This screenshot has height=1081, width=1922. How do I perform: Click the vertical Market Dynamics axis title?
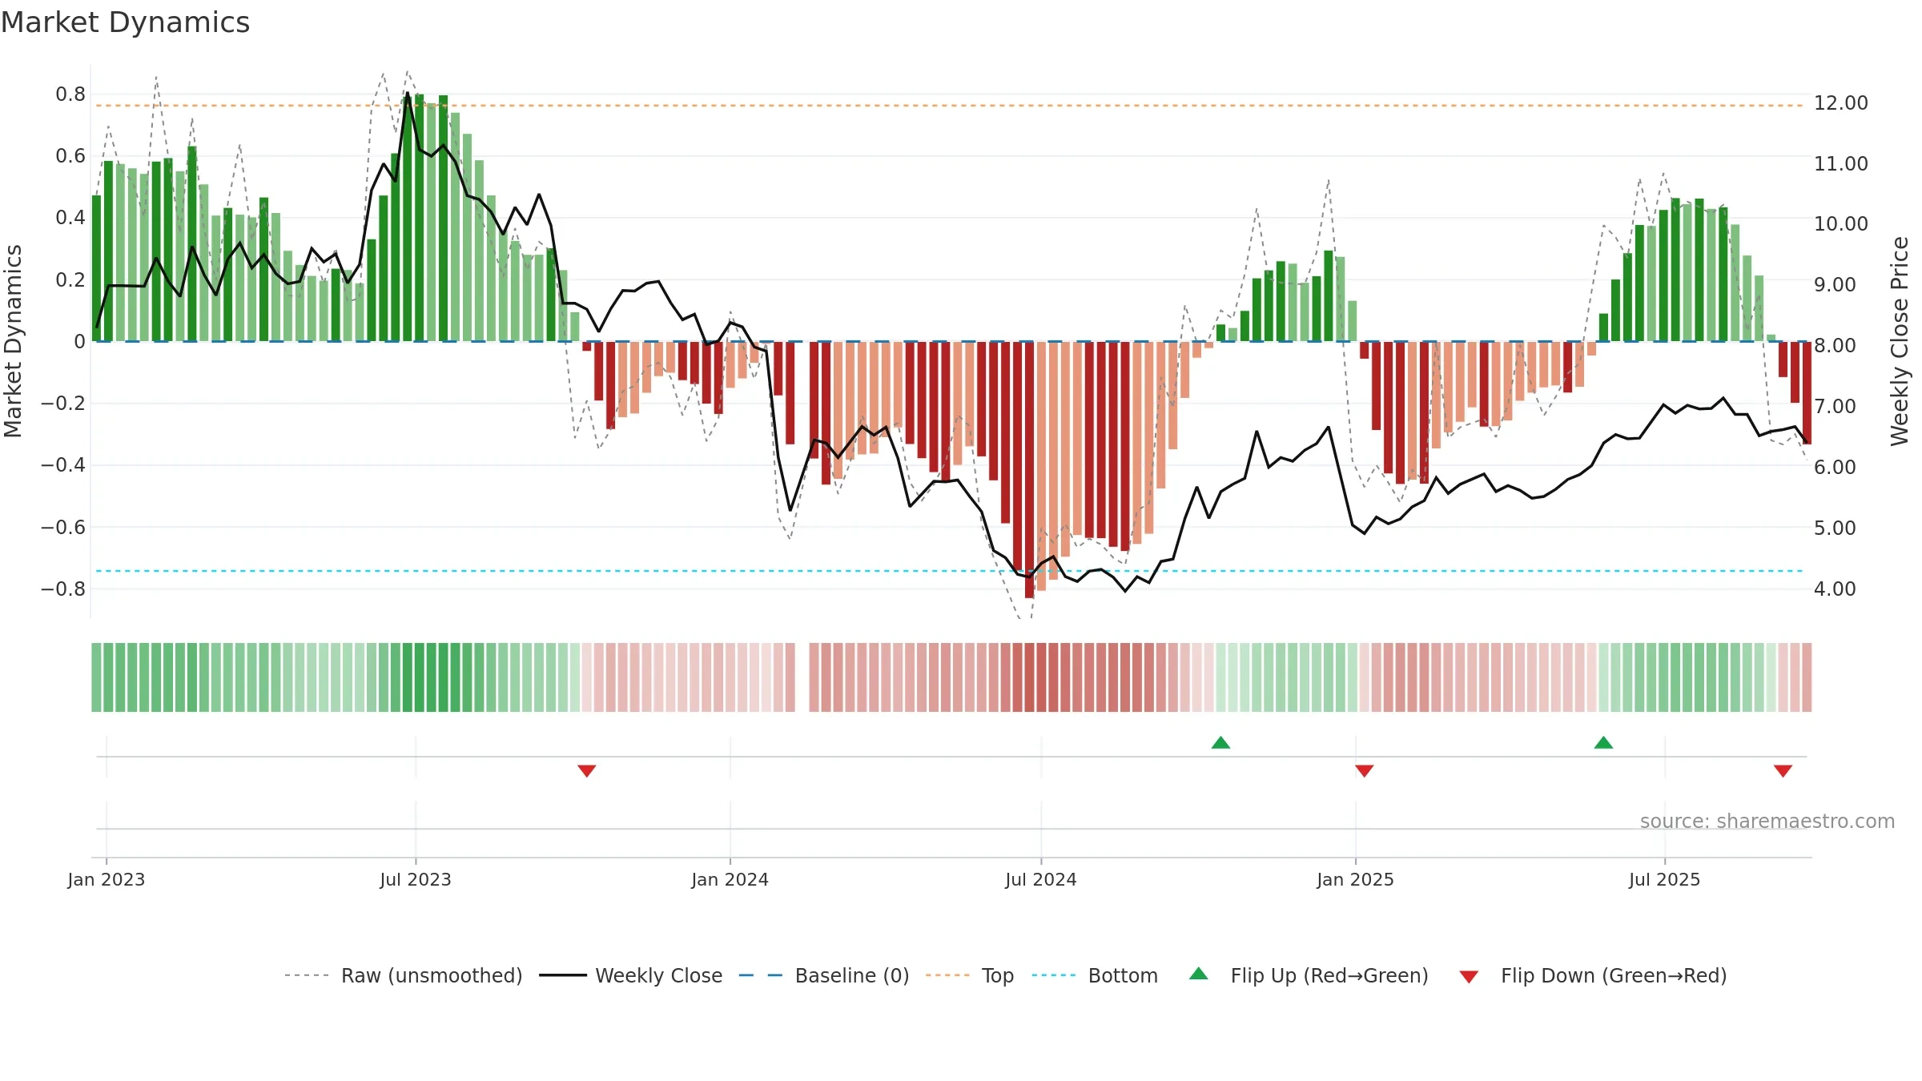(x=13, y=341)
